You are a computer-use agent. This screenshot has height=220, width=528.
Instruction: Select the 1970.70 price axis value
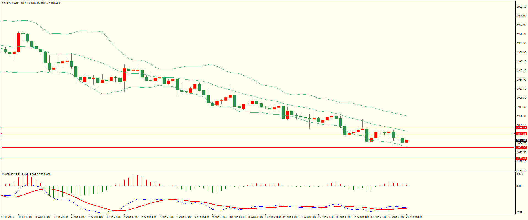tap(521, 34)
